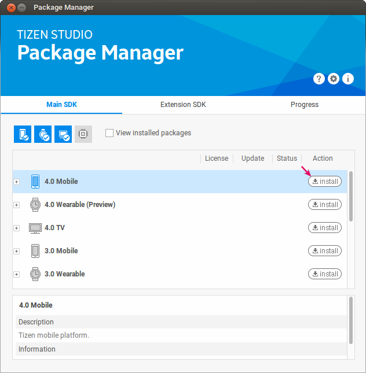
Task: Switch to the Extension SDK tab
Action: (183, 105)
